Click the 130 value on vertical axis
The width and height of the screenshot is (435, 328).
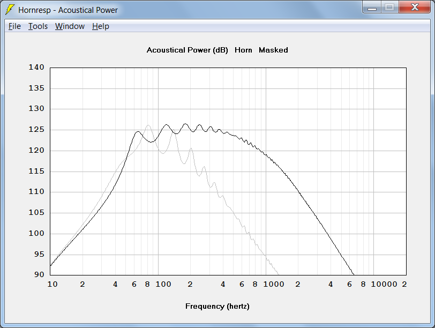[36, 109]
